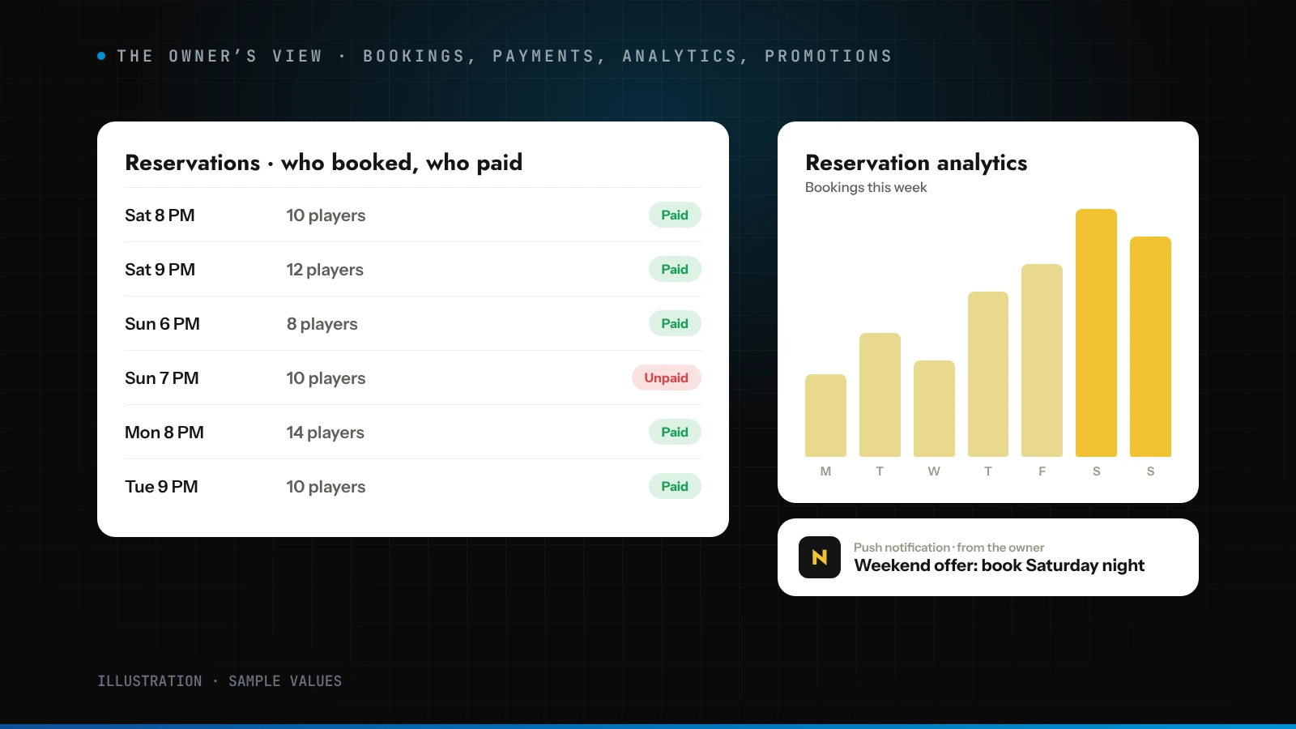Click the N app icon in the notification

coord(820,557)
